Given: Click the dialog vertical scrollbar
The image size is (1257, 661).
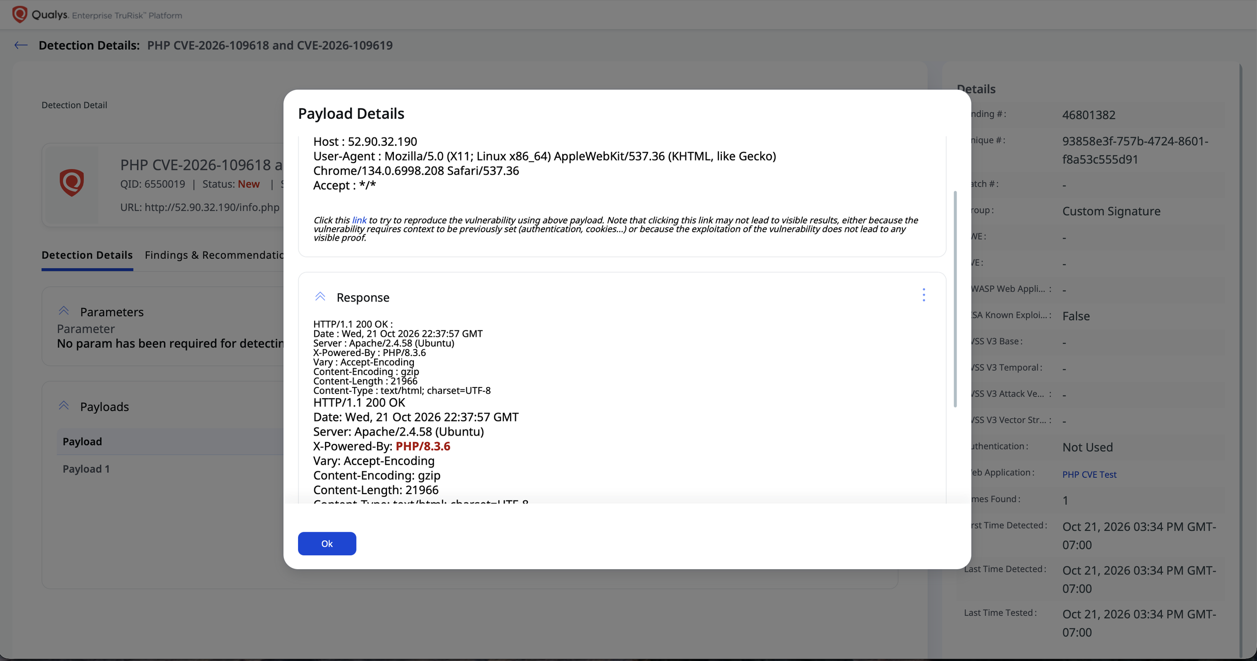Looking at the screenshot, I should click(955, 299).
